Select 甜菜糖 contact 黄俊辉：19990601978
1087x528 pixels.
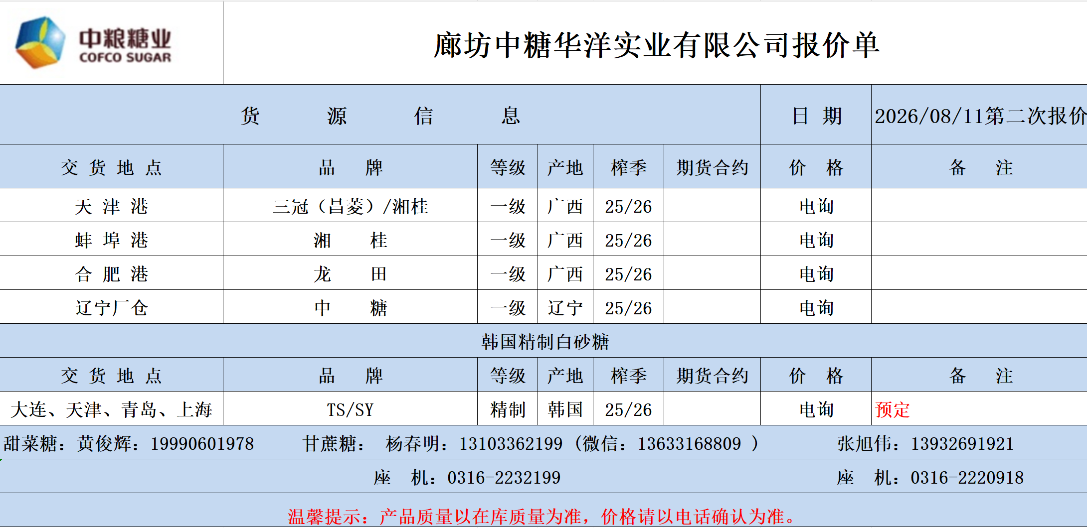coord(129,443)
